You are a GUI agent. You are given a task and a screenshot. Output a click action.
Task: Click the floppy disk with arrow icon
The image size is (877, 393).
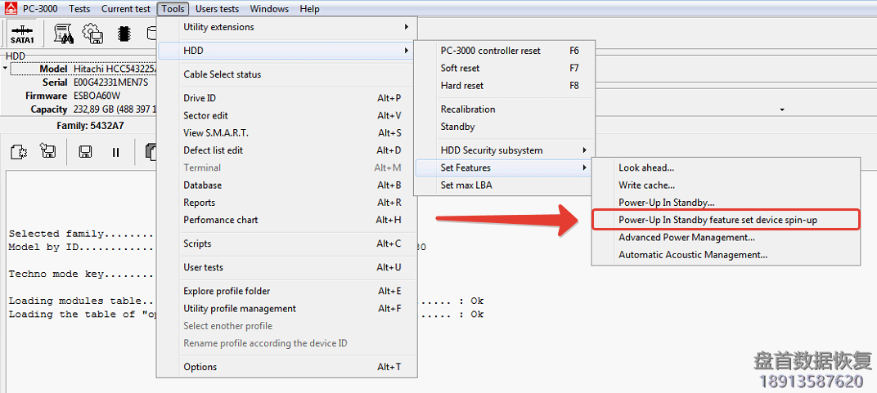click(48, 152)
